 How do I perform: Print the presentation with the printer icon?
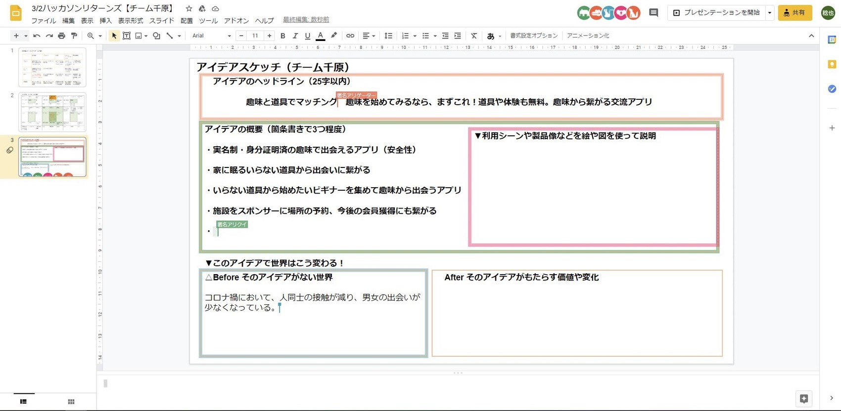tap(61, 36)
